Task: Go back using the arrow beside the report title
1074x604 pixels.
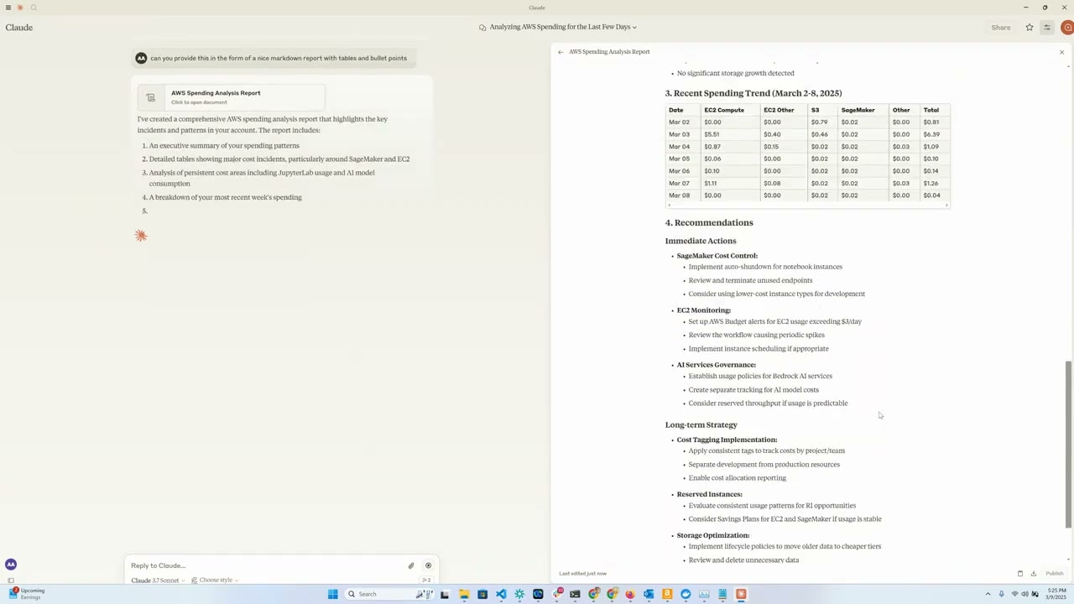Action: click(560, 51)
